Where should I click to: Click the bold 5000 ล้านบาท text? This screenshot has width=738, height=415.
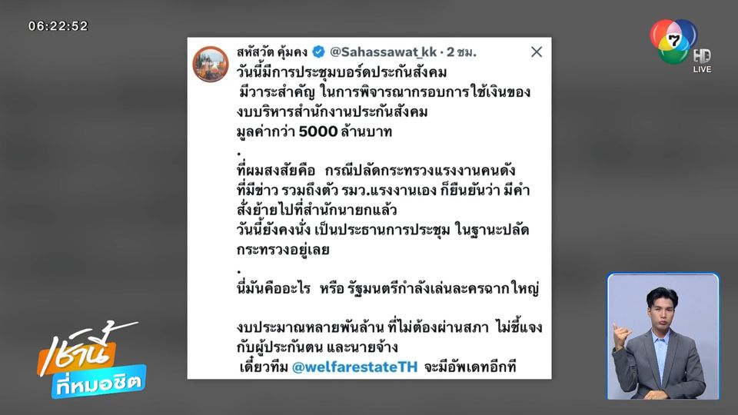pyautogui.click(x=345, y=131)
